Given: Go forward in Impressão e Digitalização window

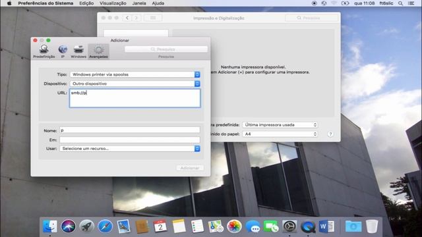Looking at the screenshot, I should click(x=136, y=18).
